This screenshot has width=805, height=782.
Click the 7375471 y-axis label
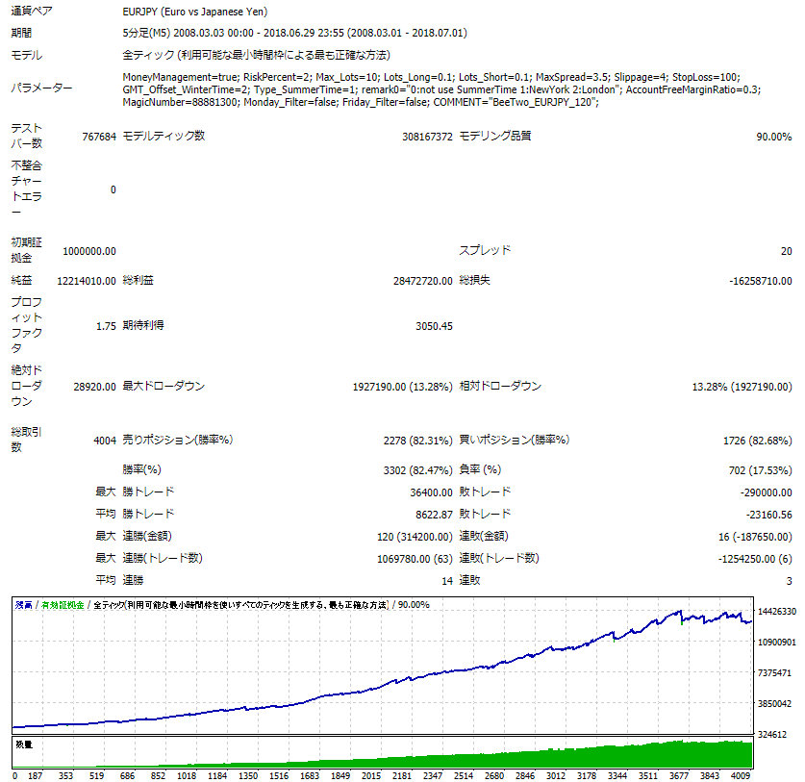[774, 673]
